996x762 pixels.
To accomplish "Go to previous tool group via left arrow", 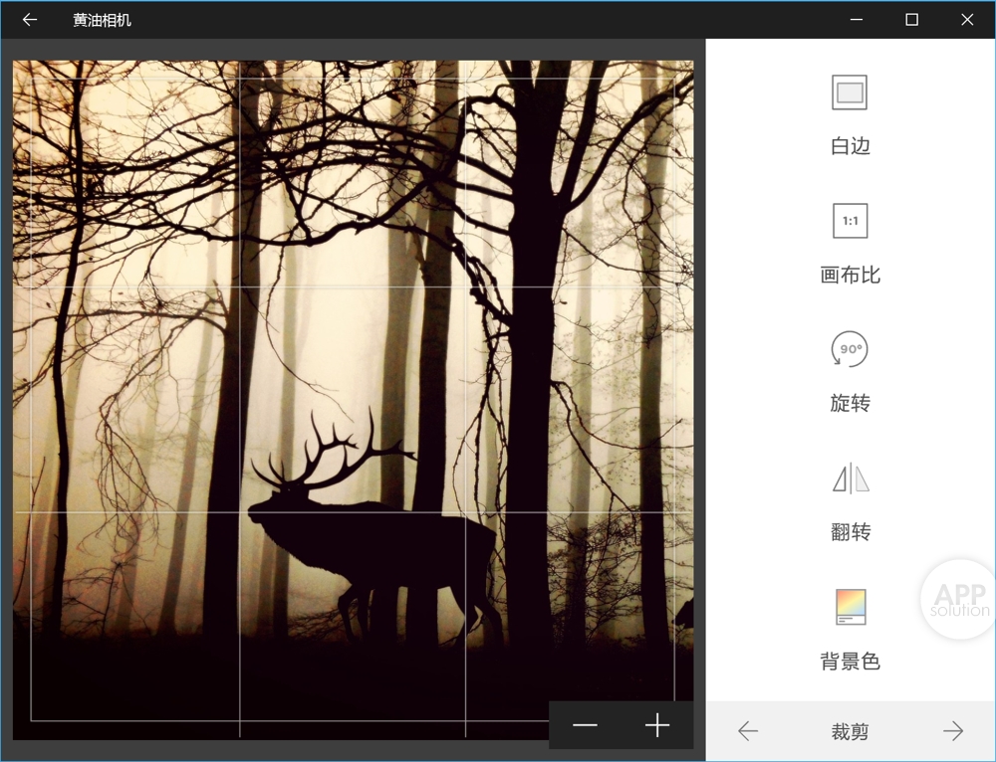I will click(x=748, y=731).
